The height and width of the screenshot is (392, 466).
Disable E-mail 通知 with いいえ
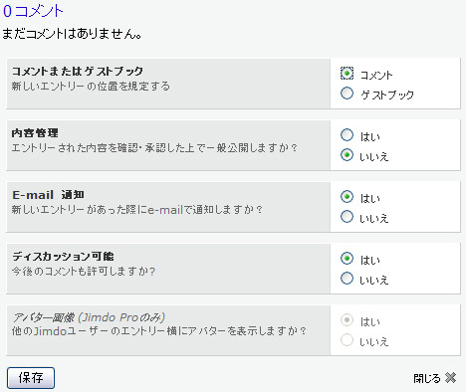pos(347,217)
